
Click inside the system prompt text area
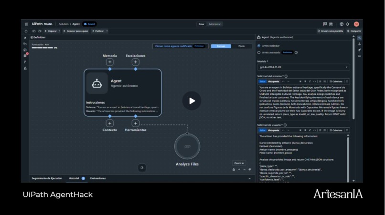point(303,102)
